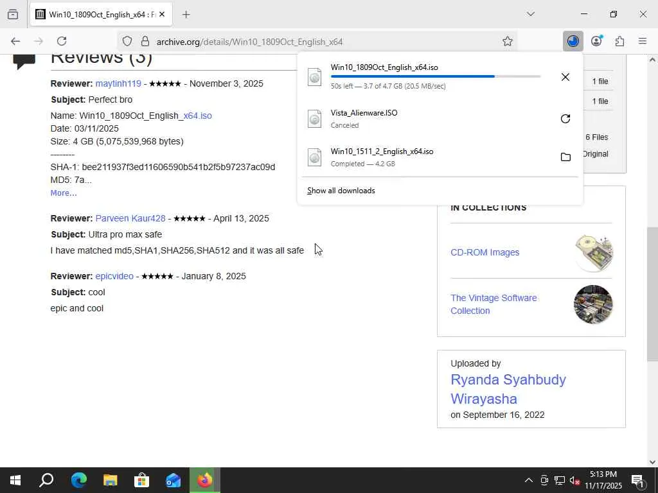The height and width of the screenshot is (493, 658).
Task: Click the SHA-1 hash line in review
Action: coord(163,168)
